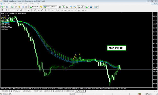Open the File menu

pos(5,4)
